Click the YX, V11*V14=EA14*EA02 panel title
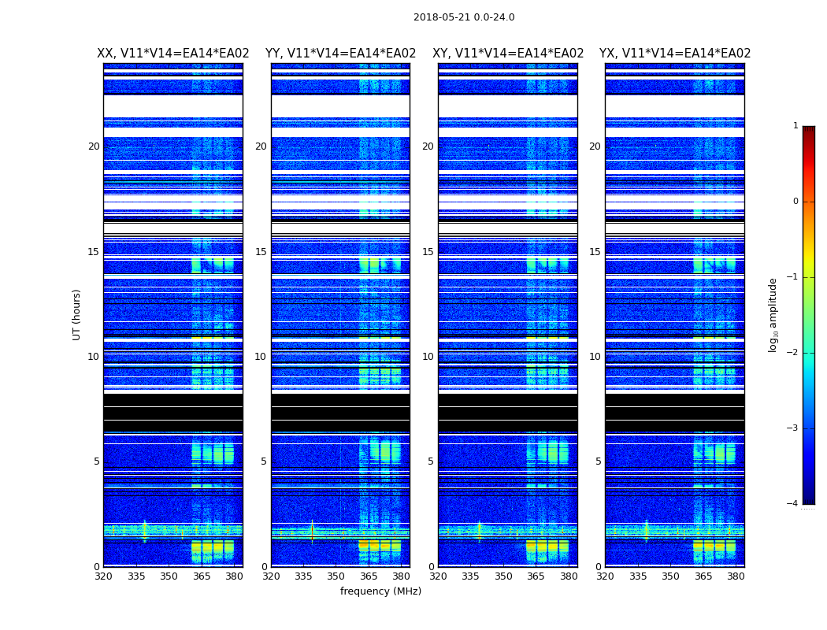 [x=674, y=54]
